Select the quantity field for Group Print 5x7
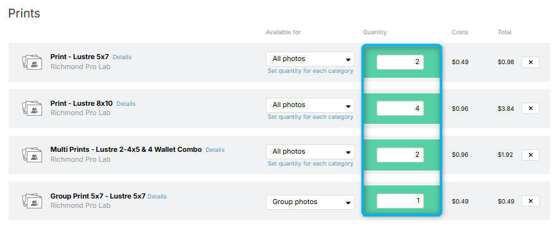The height and width of the screenshot is (229, 559). [x=400, y=201]
